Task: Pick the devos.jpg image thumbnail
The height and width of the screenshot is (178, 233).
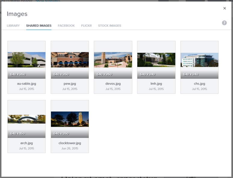Action: click(113, 60)
